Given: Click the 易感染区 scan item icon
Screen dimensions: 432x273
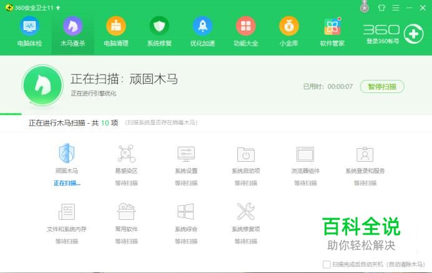Looking at the screenshot, I should pyautogui.click(x=127, y=154).
